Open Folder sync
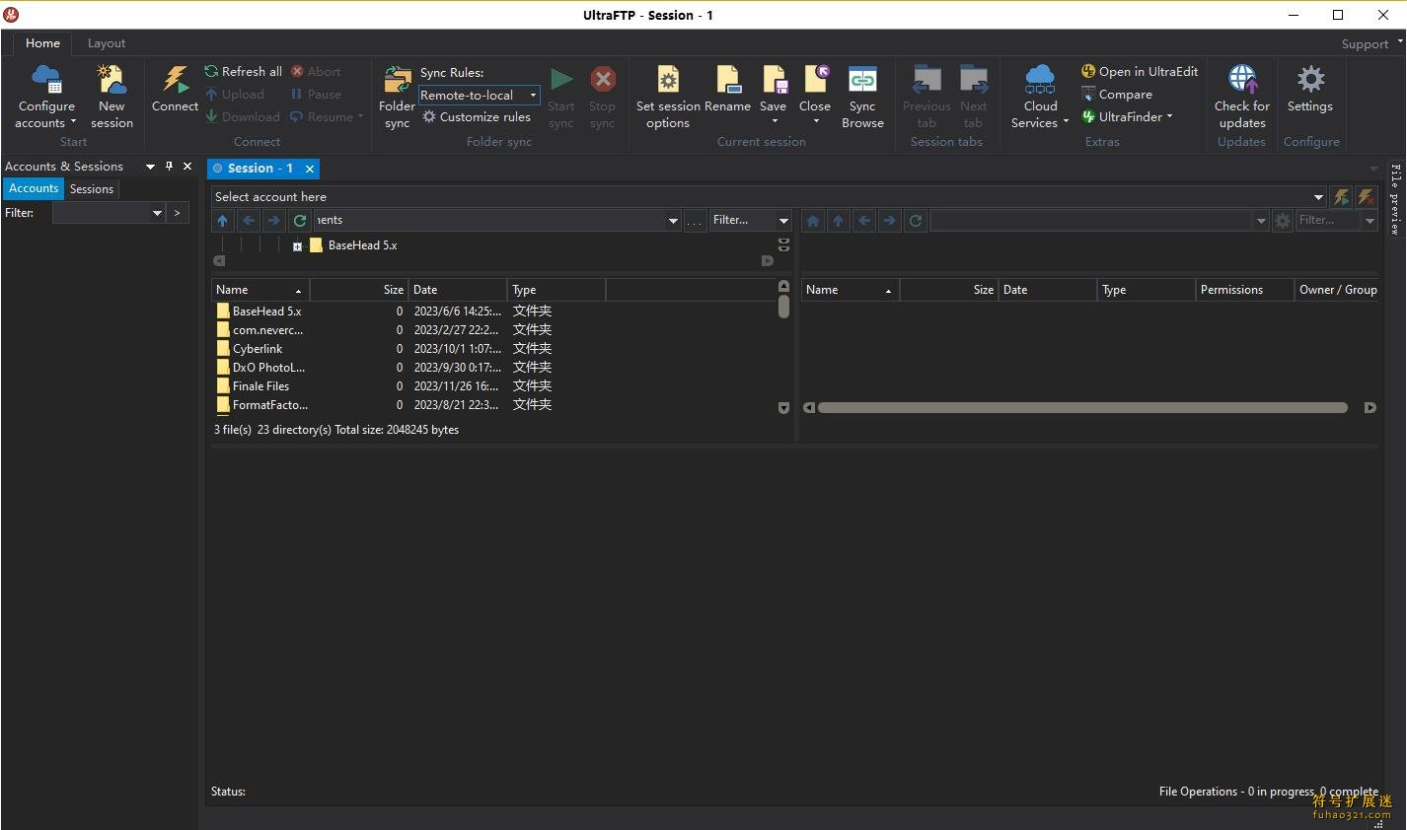The image size is (1407, 830). click(x=397, y=97)
